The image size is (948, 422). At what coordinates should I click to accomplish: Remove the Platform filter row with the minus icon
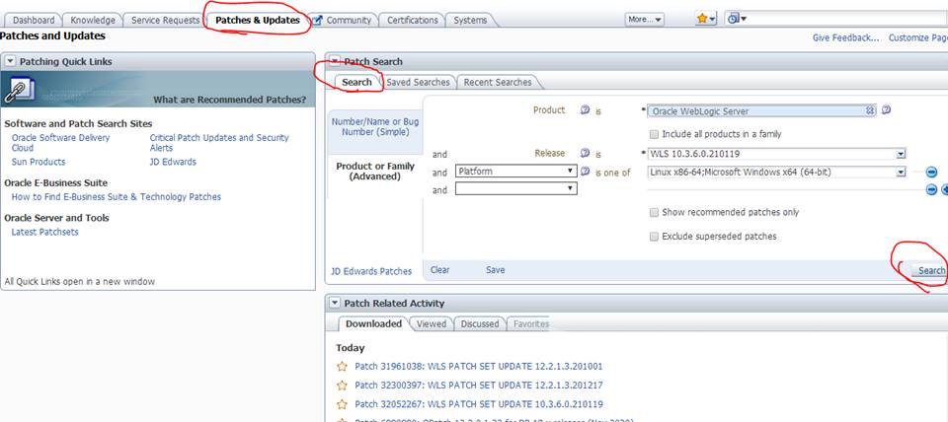[931, 173]
